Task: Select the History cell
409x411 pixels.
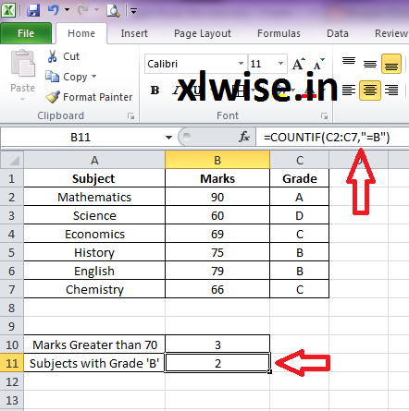Action: [94, 252]
